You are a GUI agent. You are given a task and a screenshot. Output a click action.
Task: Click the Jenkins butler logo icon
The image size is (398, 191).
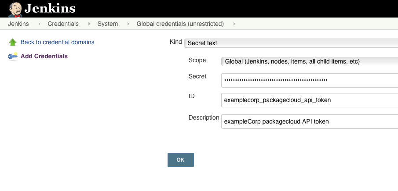pyautogui.click(x=15, y=9)
